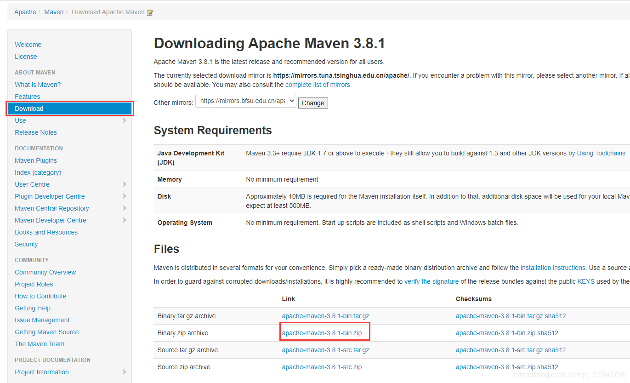Expand the Maven Central Repository chevron

coord(125,208)
